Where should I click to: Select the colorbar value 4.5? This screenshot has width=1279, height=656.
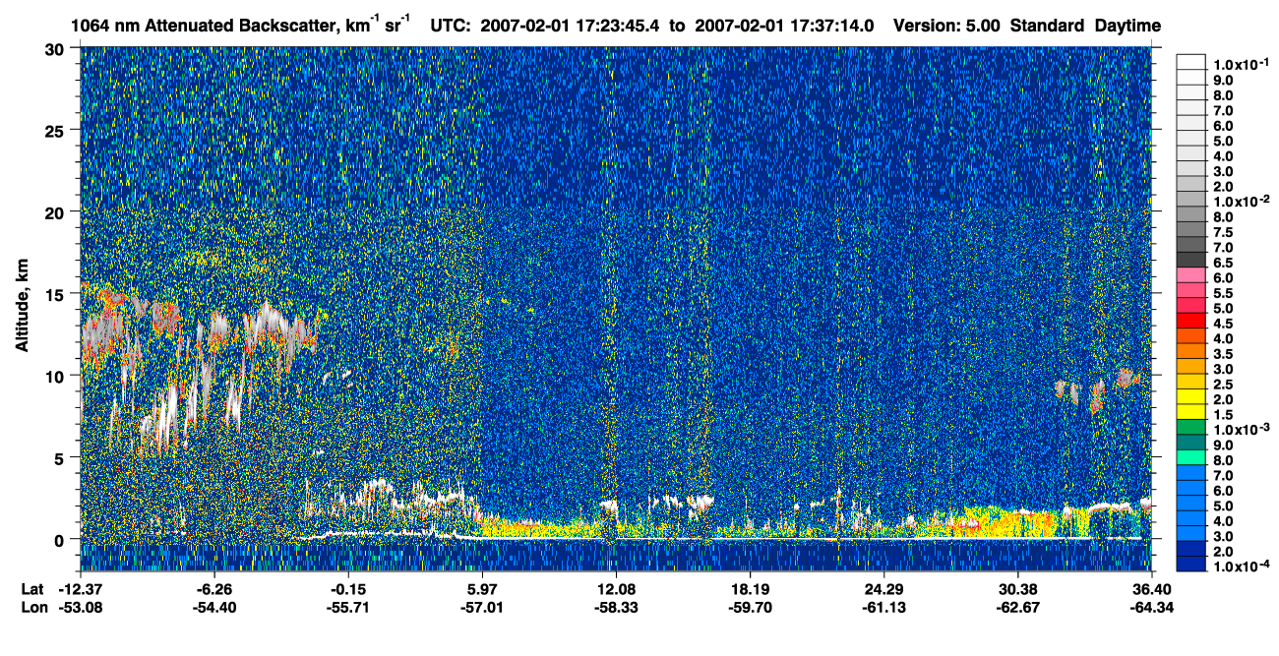coord(1224,324)
